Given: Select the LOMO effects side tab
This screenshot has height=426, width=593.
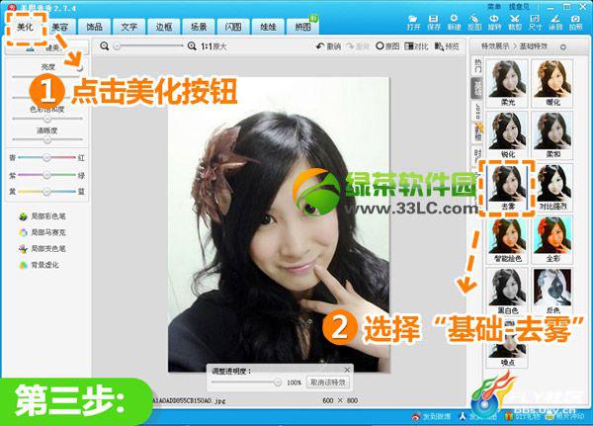Looking at the screenshot, I should [477, 111].
